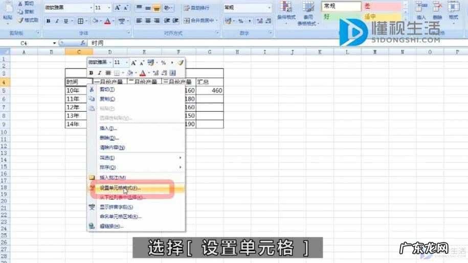
Task: Click the Paste button in the ribbon
Action: pyautogui.click(x=8, y=12)
